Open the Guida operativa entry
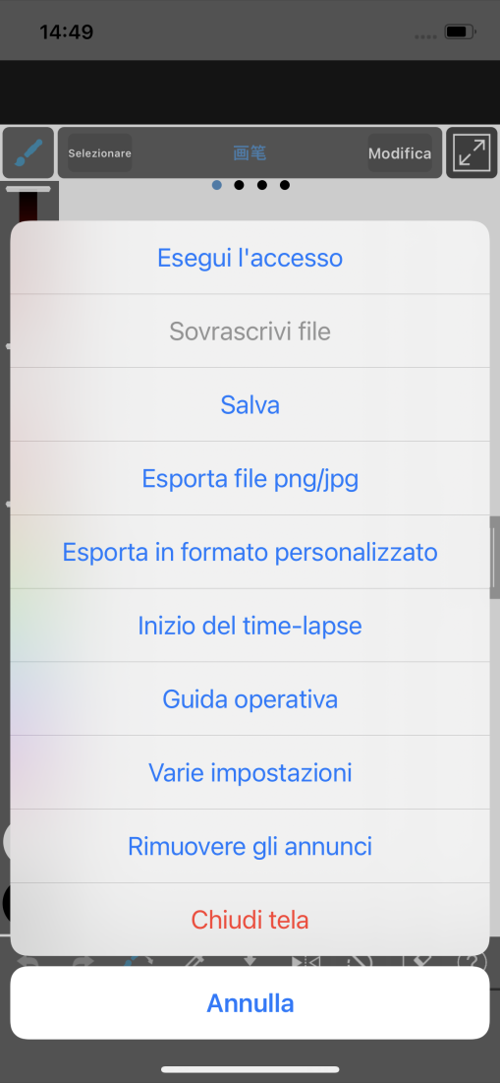500x1083 pixels. [x=250, y=699]
